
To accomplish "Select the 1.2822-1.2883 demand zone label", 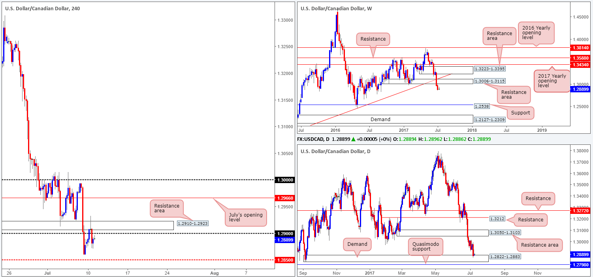I will (506, 256).
